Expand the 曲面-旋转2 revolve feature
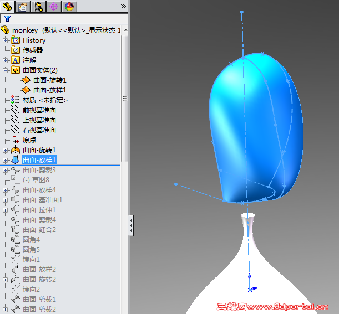Image resolution: width=339 pixels, height=314 pixels. [x=5, y=280]
